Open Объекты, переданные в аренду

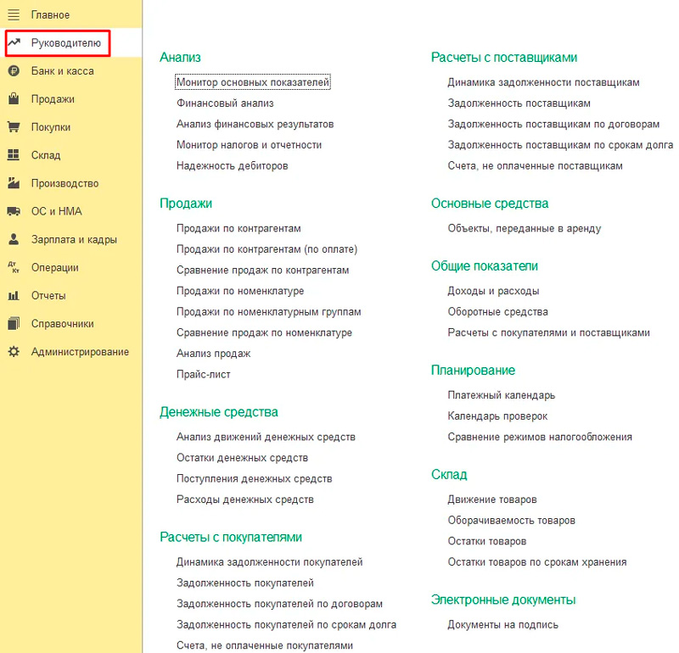click(525, 228)
